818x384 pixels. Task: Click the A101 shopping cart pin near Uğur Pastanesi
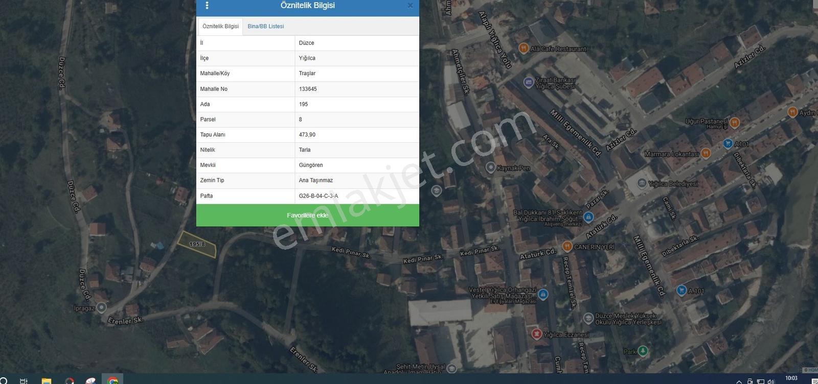pos(728,143)
